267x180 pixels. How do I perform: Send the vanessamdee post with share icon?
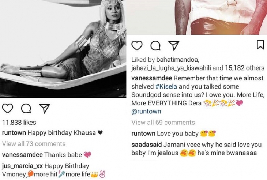(174, 46)
